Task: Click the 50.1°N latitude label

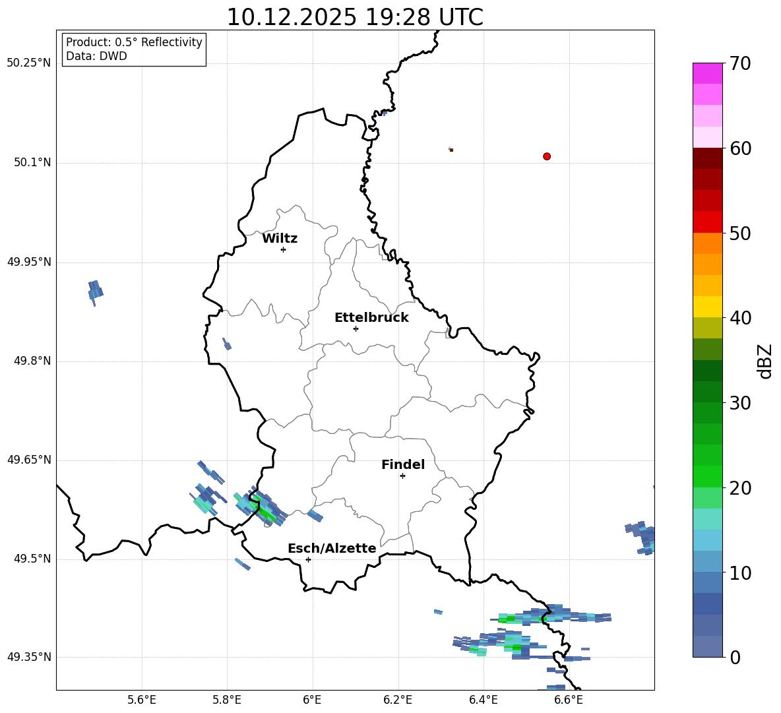Action: pyautogui.click(x=33, y=163)
